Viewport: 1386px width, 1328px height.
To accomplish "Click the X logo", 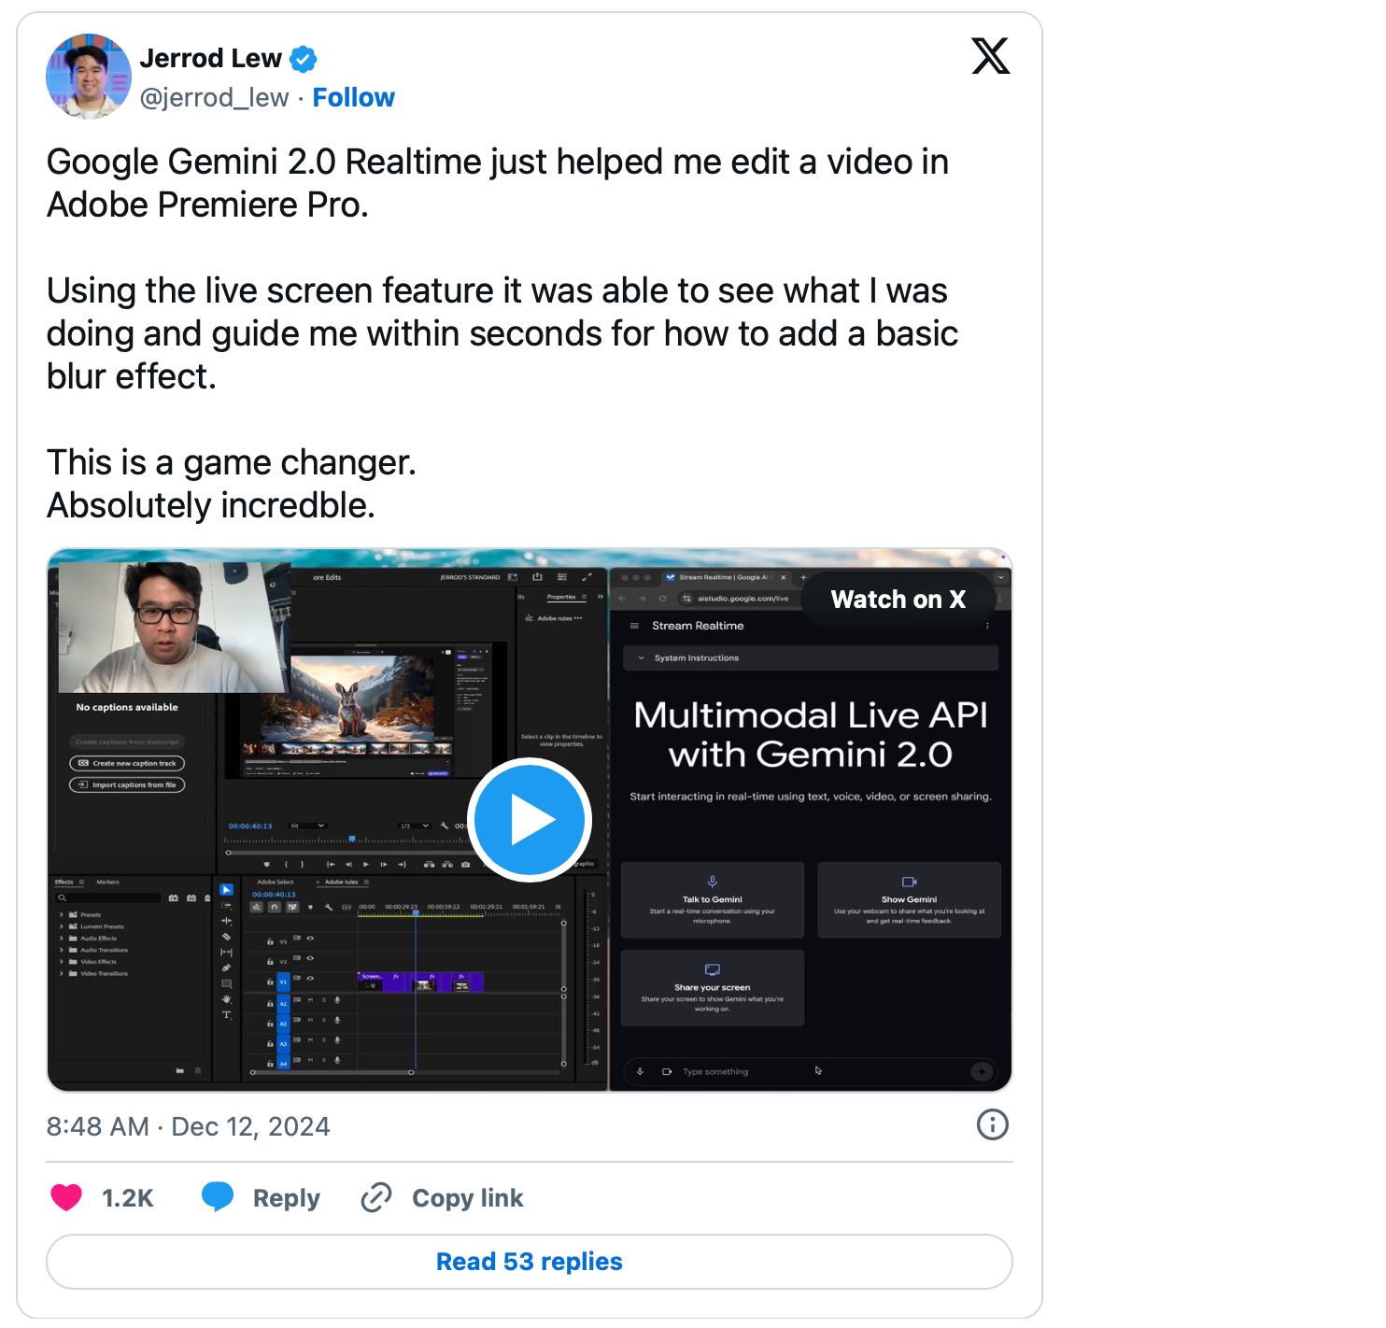I will [x=990, y=56].
